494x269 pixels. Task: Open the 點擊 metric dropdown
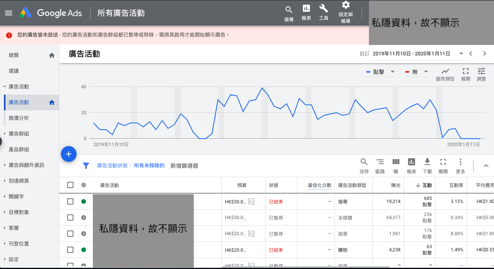[x=380, y=72]
